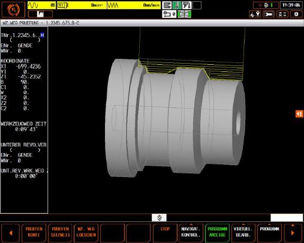304x243 pixels.
Task: Click the key-and-zero lock indicator
Action: [169, 14]
